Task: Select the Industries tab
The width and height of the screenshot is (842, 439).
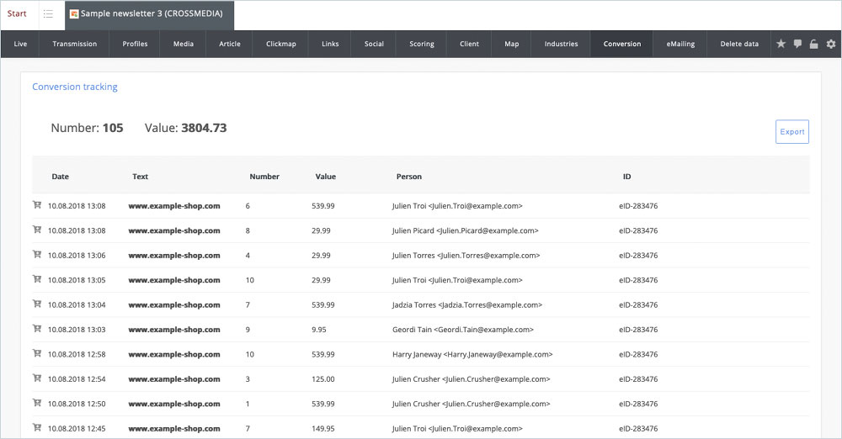Action: pos(561,44)
